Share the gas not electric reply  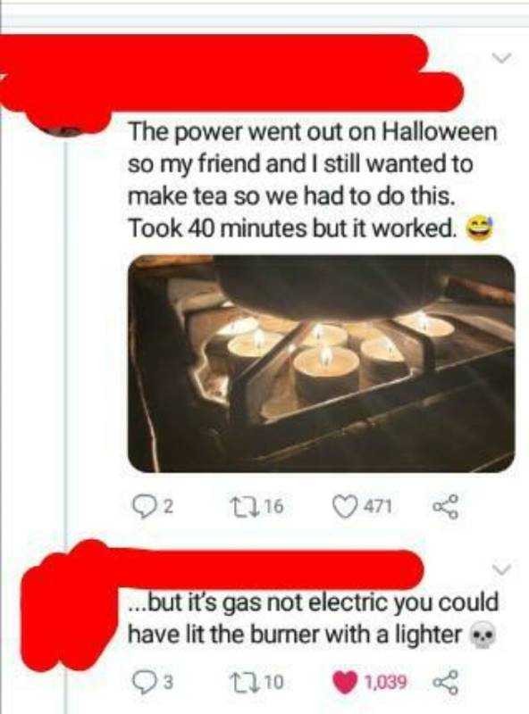[445, 682]
